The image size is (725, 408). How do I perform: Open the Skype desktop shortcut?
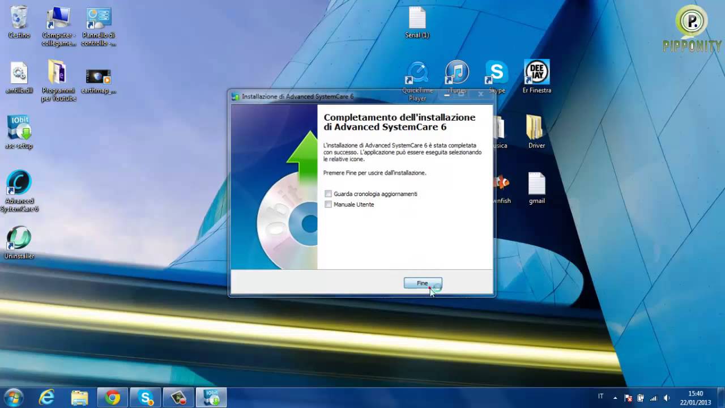coord(497,76)
